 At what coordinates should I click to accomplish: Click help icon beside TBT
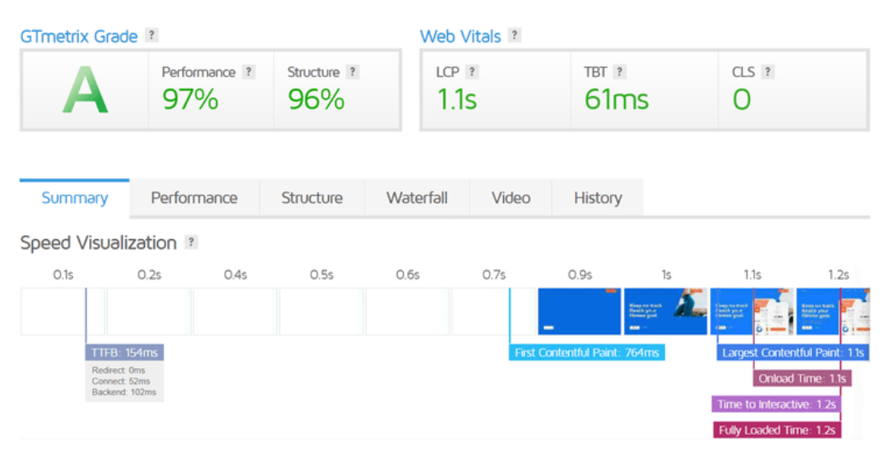click(x=620, y=71)
